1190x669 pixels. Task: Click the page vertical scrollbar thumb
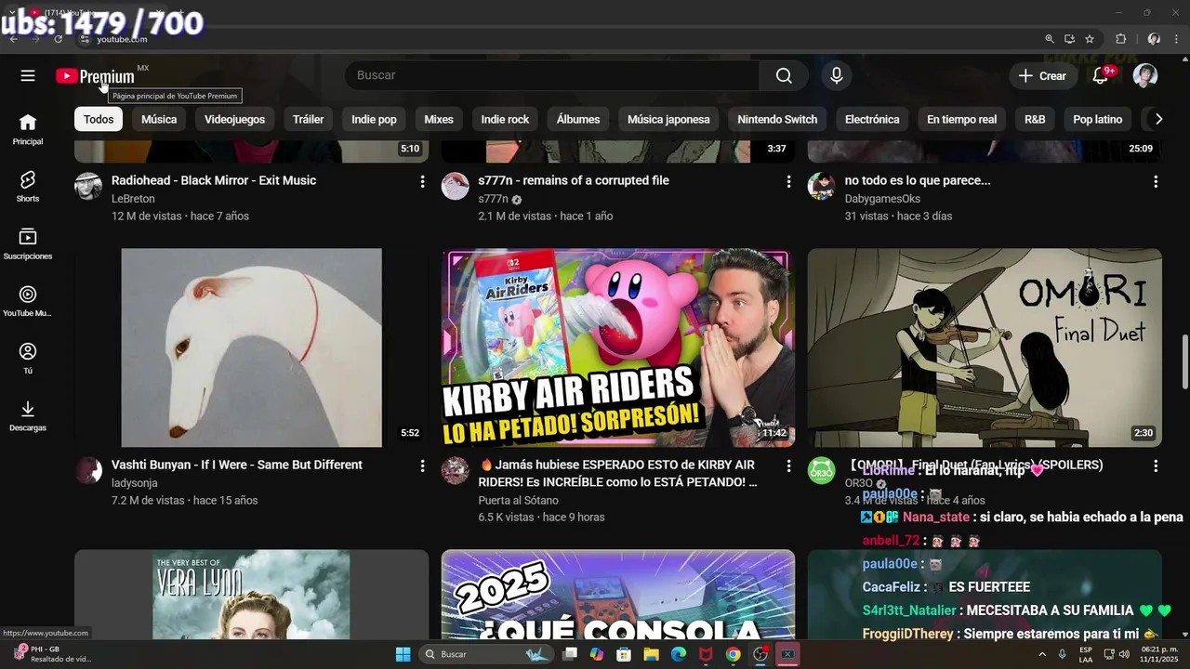click(1184, 362)
